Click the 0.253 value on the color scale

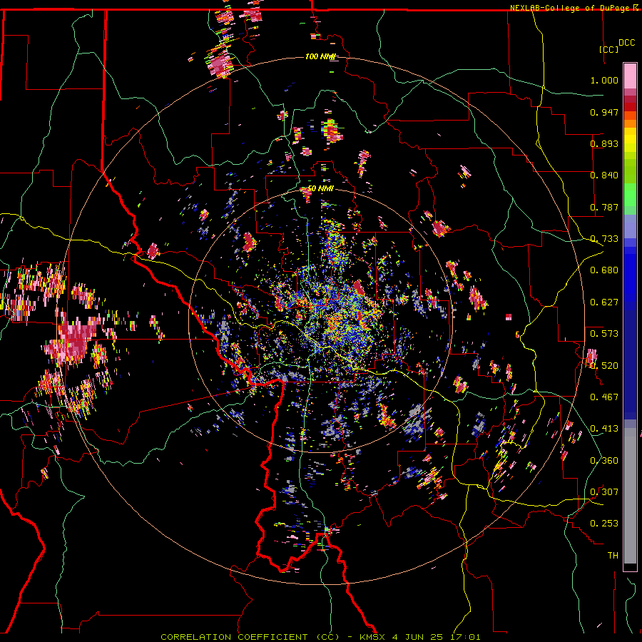tap(604, 524)
